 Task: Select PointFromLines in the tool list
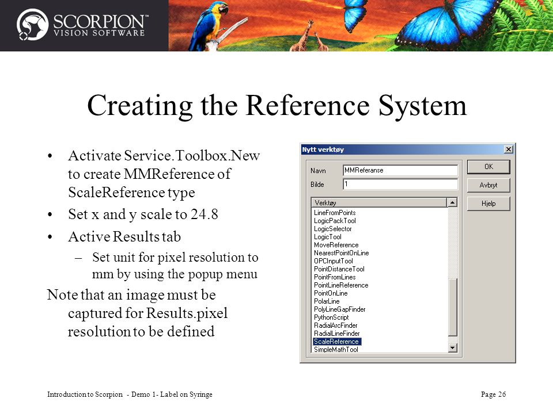pos(335,277)
